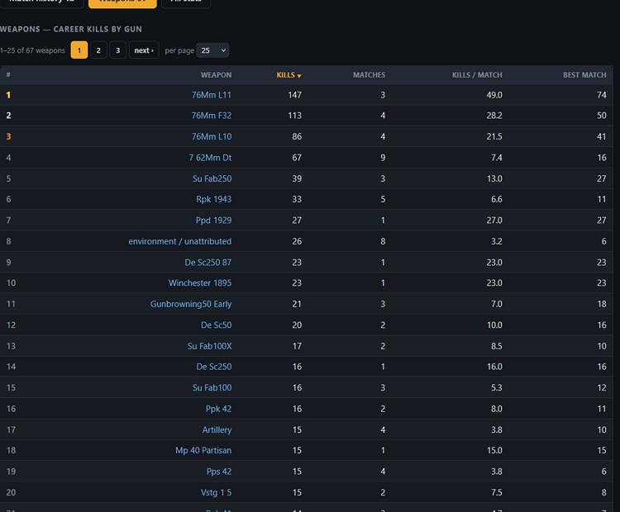Screen dimensions: 620x512
Task: Go to weapons page 2
Action: pos(98,50)
